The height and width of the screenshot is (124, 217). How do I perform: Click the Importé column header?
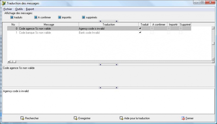click(x=173, y=24)
